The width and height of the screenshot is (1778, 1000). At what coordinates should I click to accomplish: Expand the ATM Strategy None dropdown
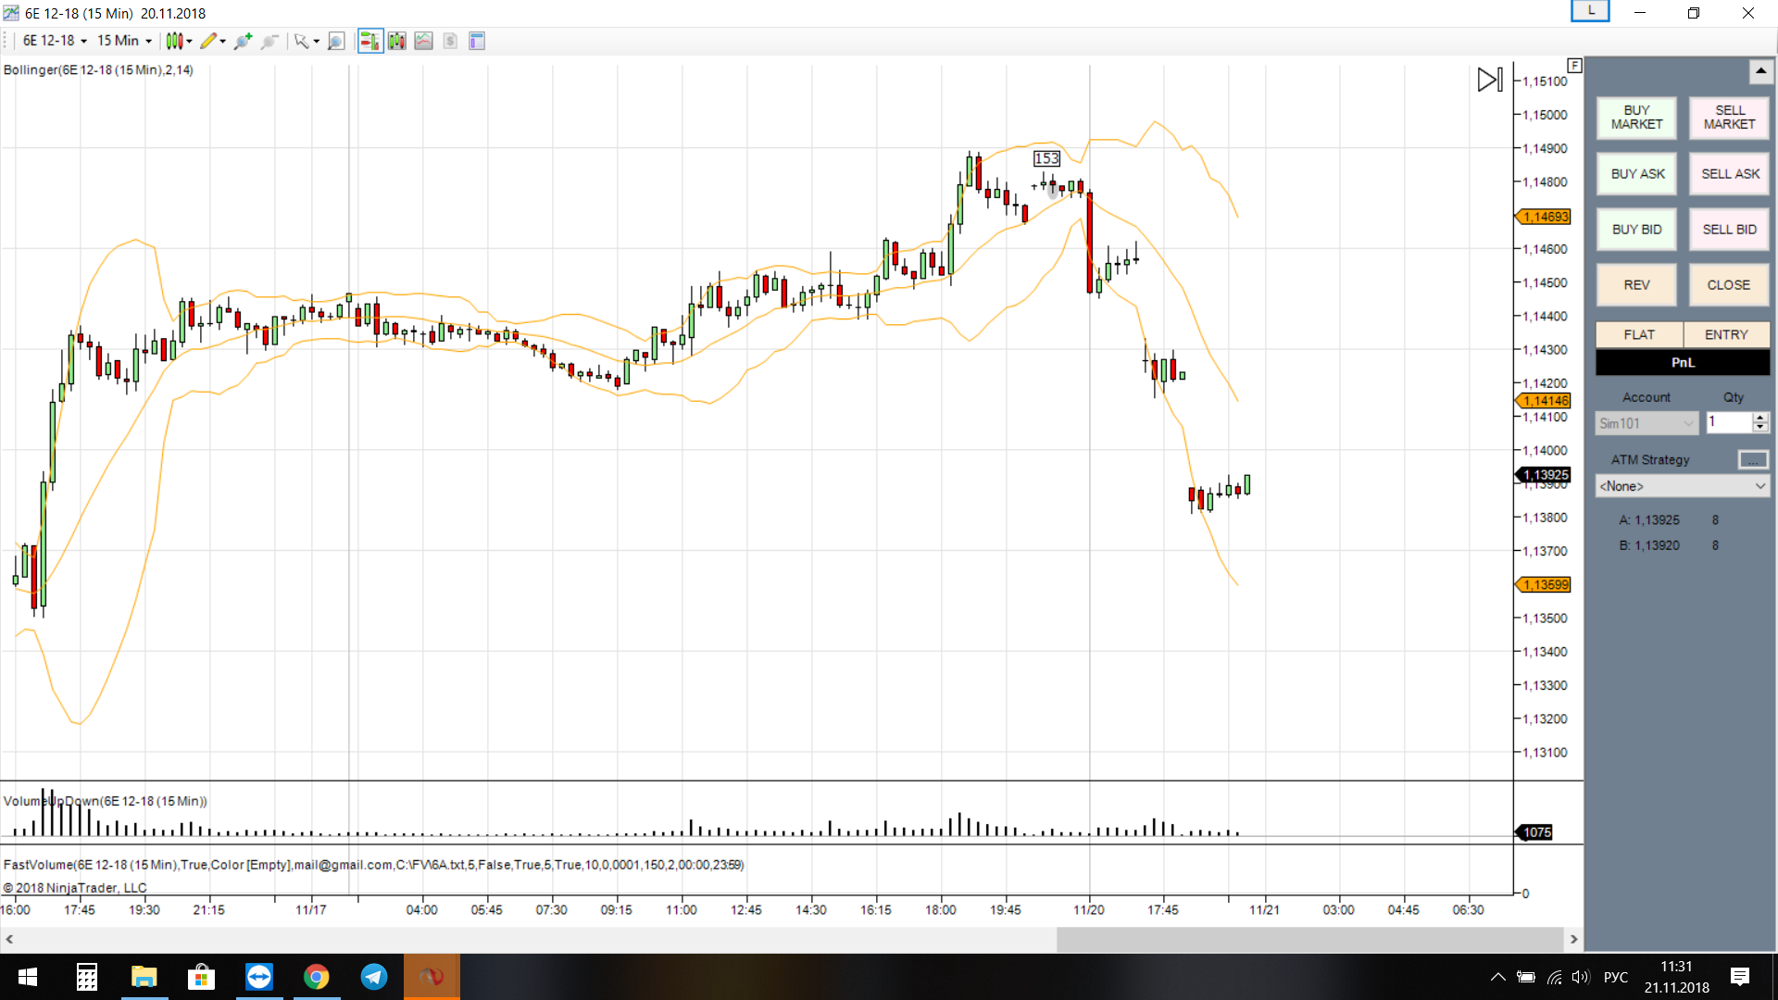click(1682, 486)
